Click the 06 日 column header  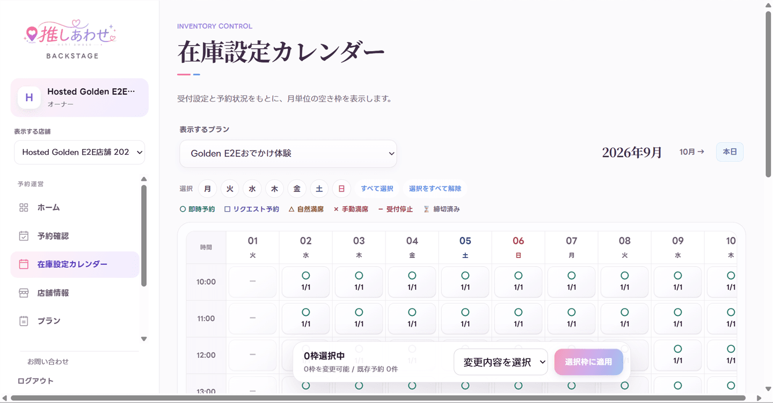pos(519,247)
